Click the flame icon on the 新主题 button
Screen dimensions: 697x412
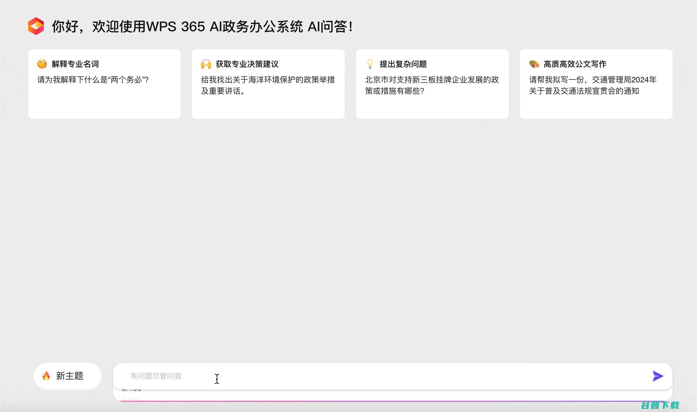click(x=46, y=376)
